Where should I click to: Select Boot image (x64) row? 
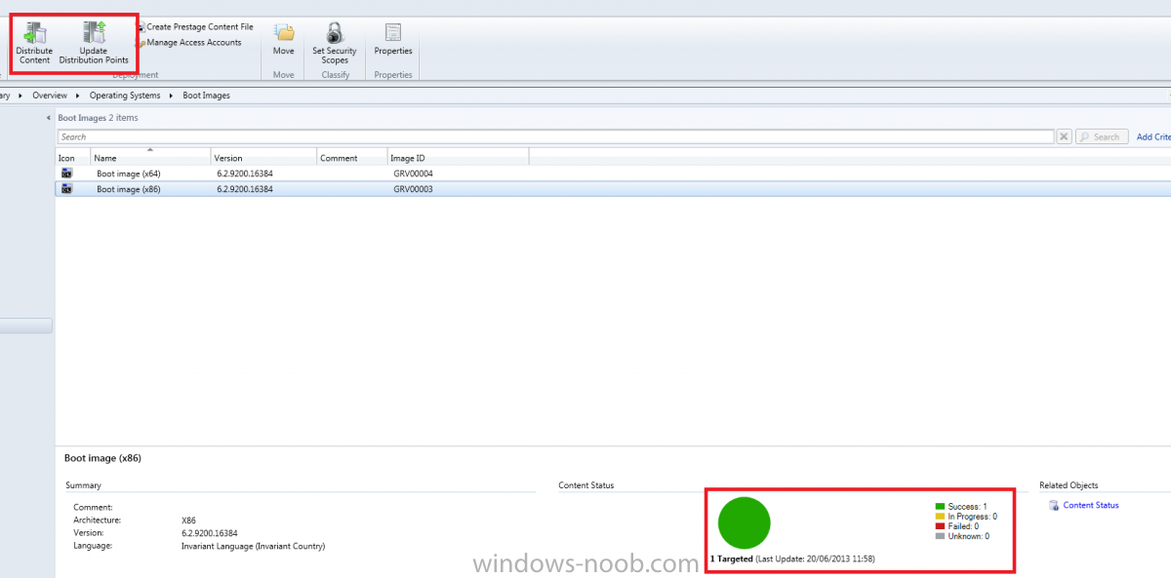pos(613,173)
